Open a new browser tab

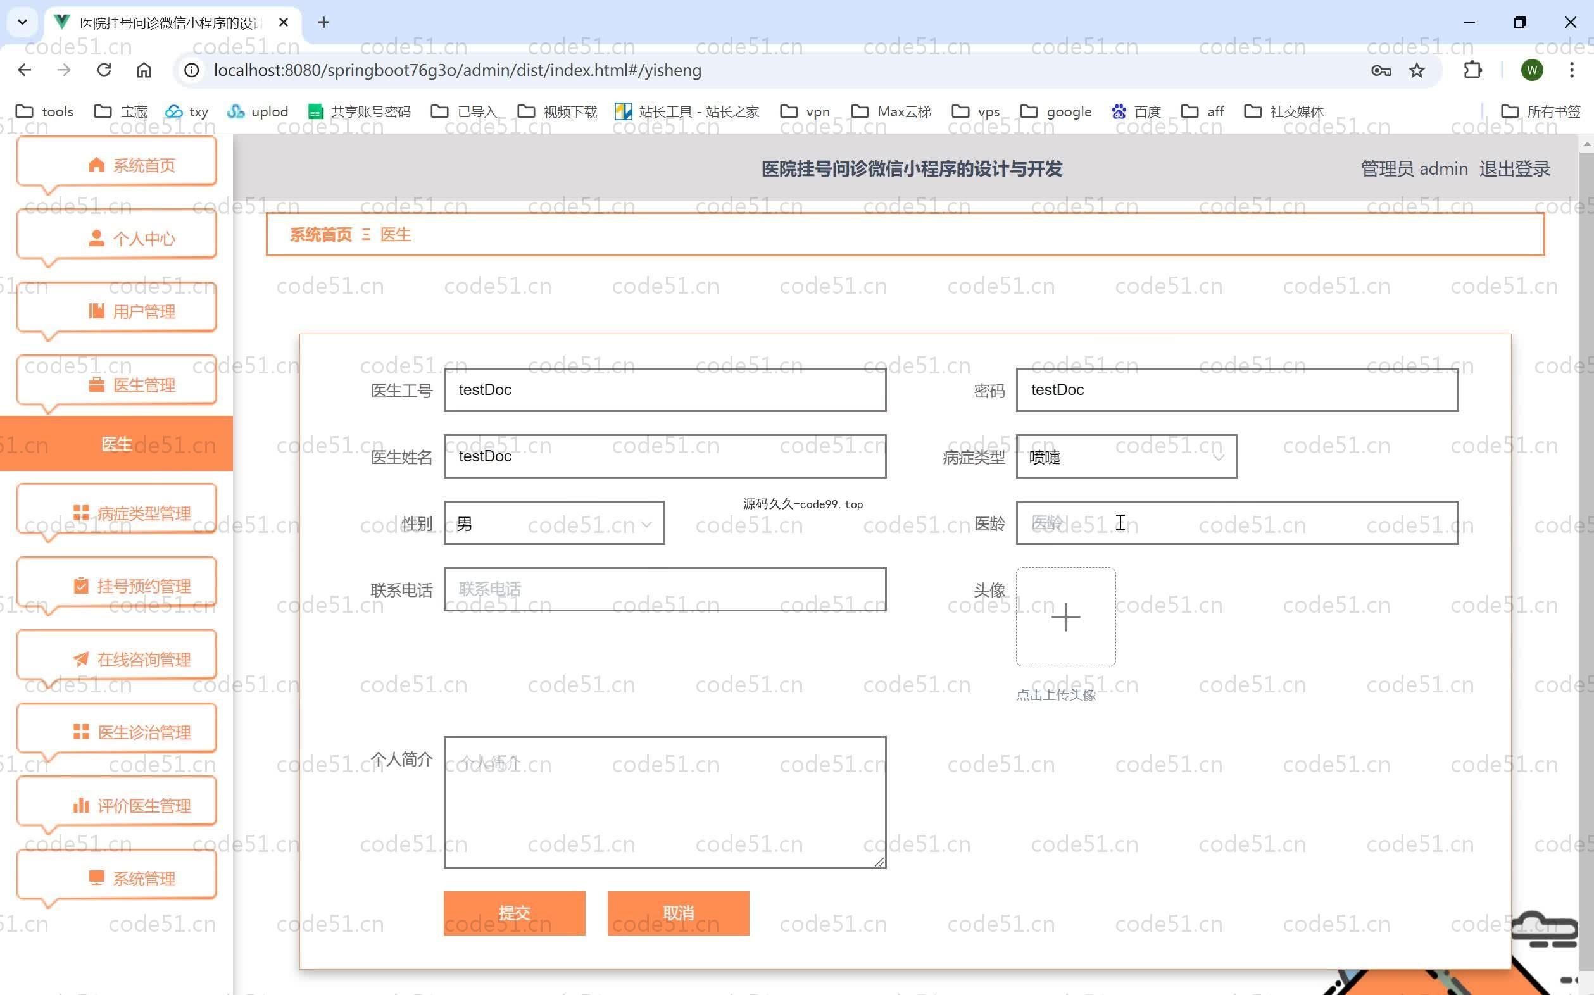[x=323, y=22]
